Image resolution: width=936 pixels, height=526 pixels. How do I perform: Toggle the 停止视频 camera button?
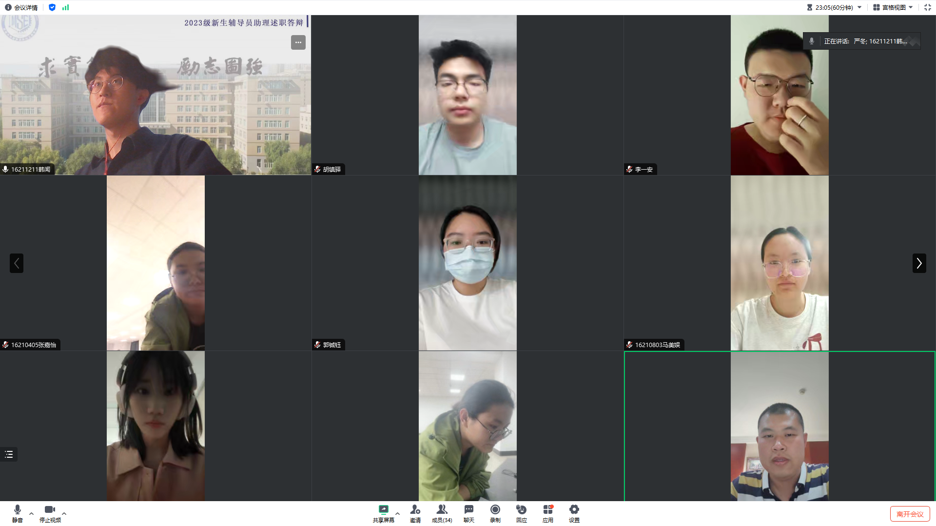[50, 513]
